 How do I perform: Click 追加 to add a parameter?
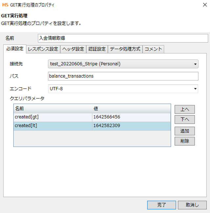pos(185,131)
